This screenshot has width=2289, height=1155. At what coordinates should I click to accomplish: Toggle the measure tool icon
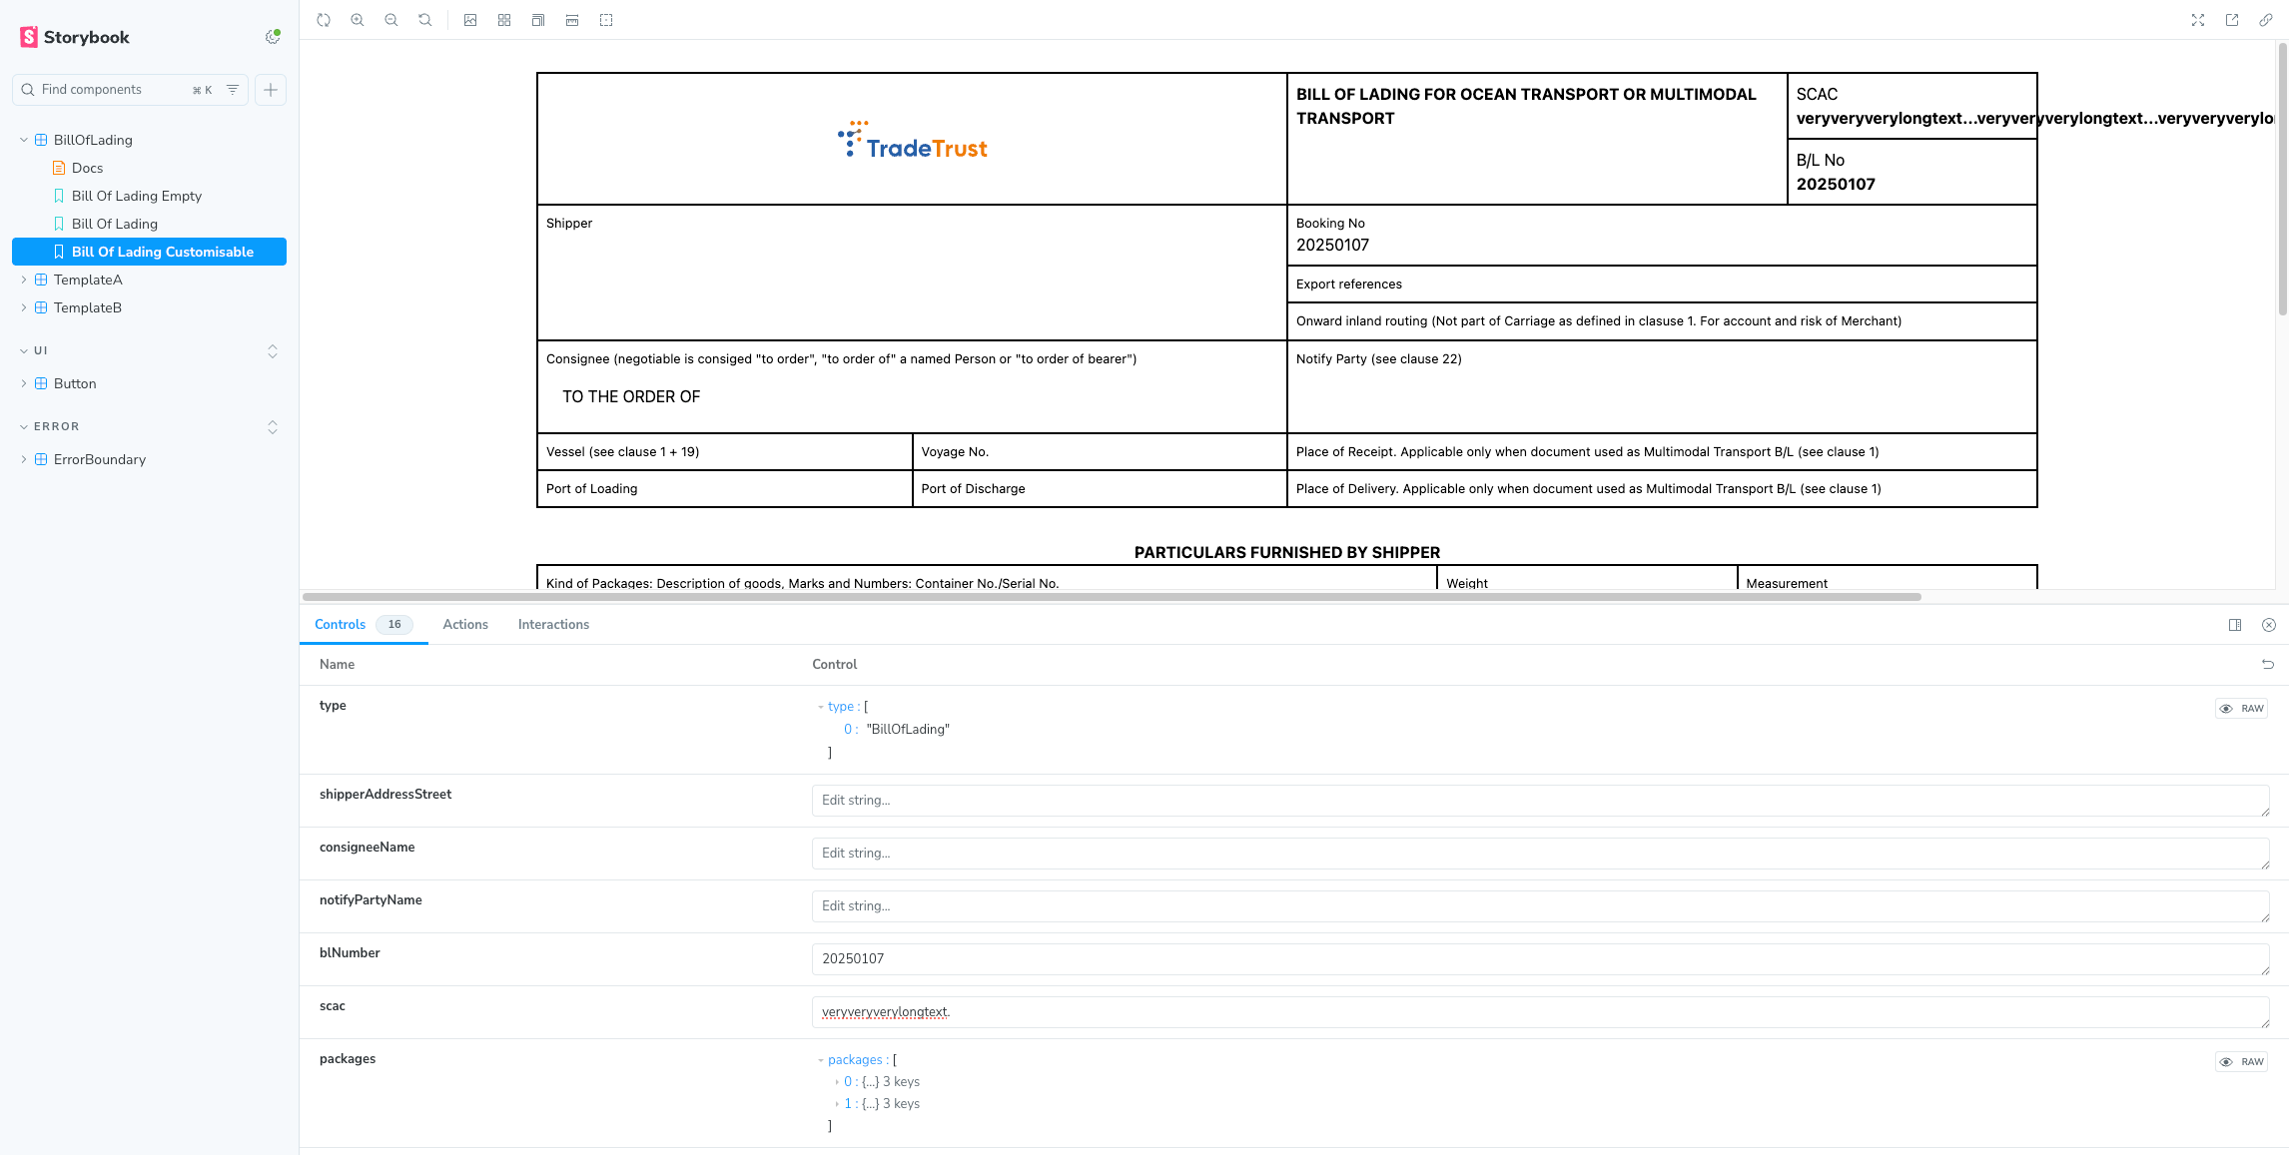coord(572,20)
